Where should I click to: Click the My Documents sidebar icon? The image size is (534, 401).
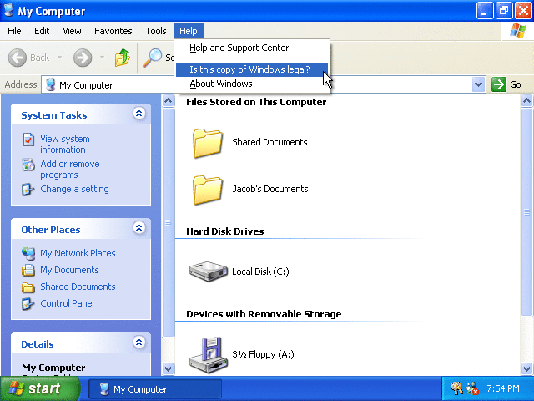click(x=28, y=270)
